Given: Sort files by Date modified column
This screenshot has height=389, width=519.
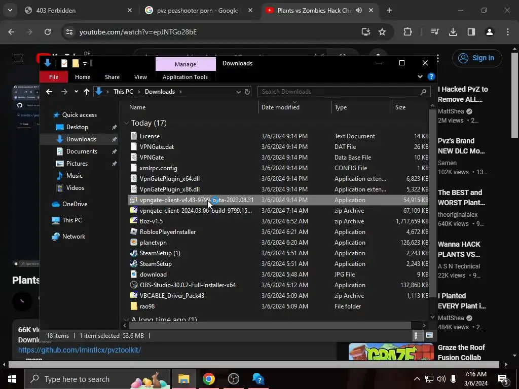Looking at the screenshot, I should pyautogui.click(x=280, y=107).
